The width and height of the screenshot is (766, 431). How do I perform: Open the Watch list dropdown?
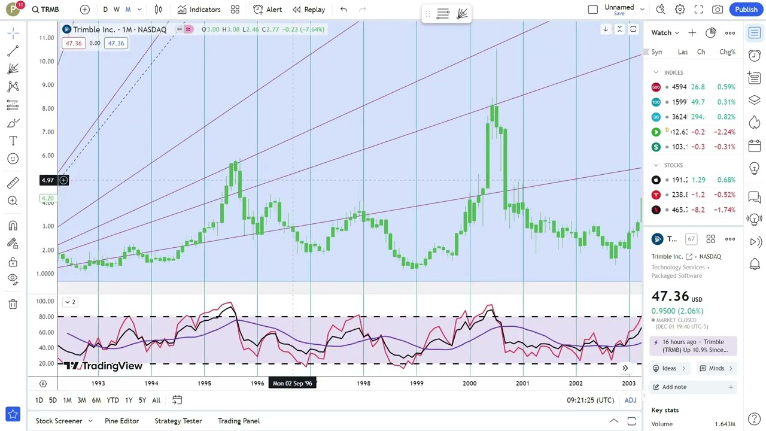click(665, 33)
